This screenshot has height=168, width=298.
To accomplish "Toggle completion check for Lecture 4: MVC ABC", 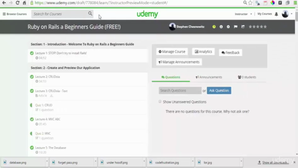I will click(x=32, y=119).
